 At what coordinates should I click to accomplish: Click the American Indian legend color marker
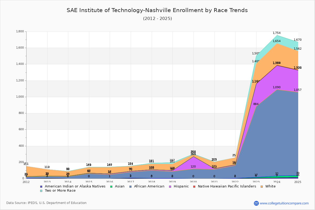pos(41,186)
